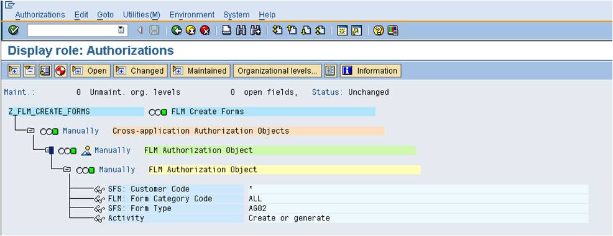This screenshot has height=236, width=613.
Task: Click the legend icon before Information
Action: coord(330,71)
